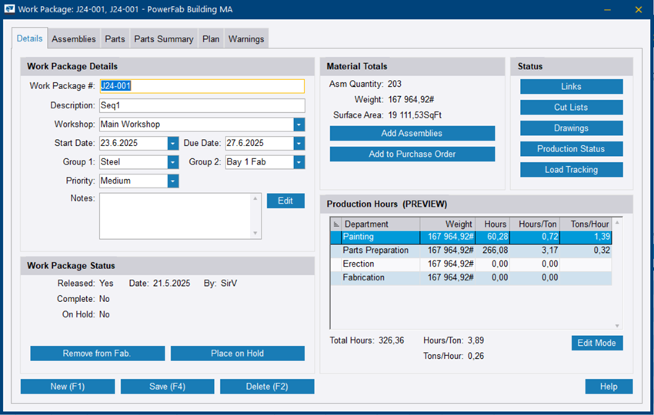Expand the Priority Medium dropdown
This screenshot has width=654, height=415.
point(172,181)
